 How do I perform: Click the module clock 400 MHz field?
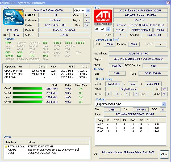pos(141,109)
